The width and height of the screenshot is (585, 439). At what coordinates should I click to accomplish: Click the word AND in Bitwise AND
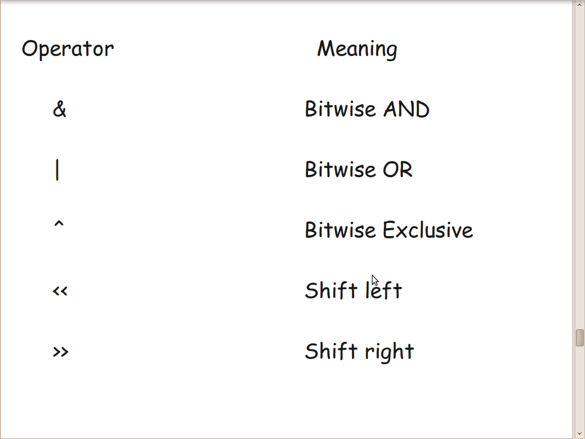406,109
